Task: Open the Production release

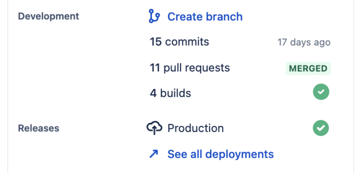Action: (195, 128)
